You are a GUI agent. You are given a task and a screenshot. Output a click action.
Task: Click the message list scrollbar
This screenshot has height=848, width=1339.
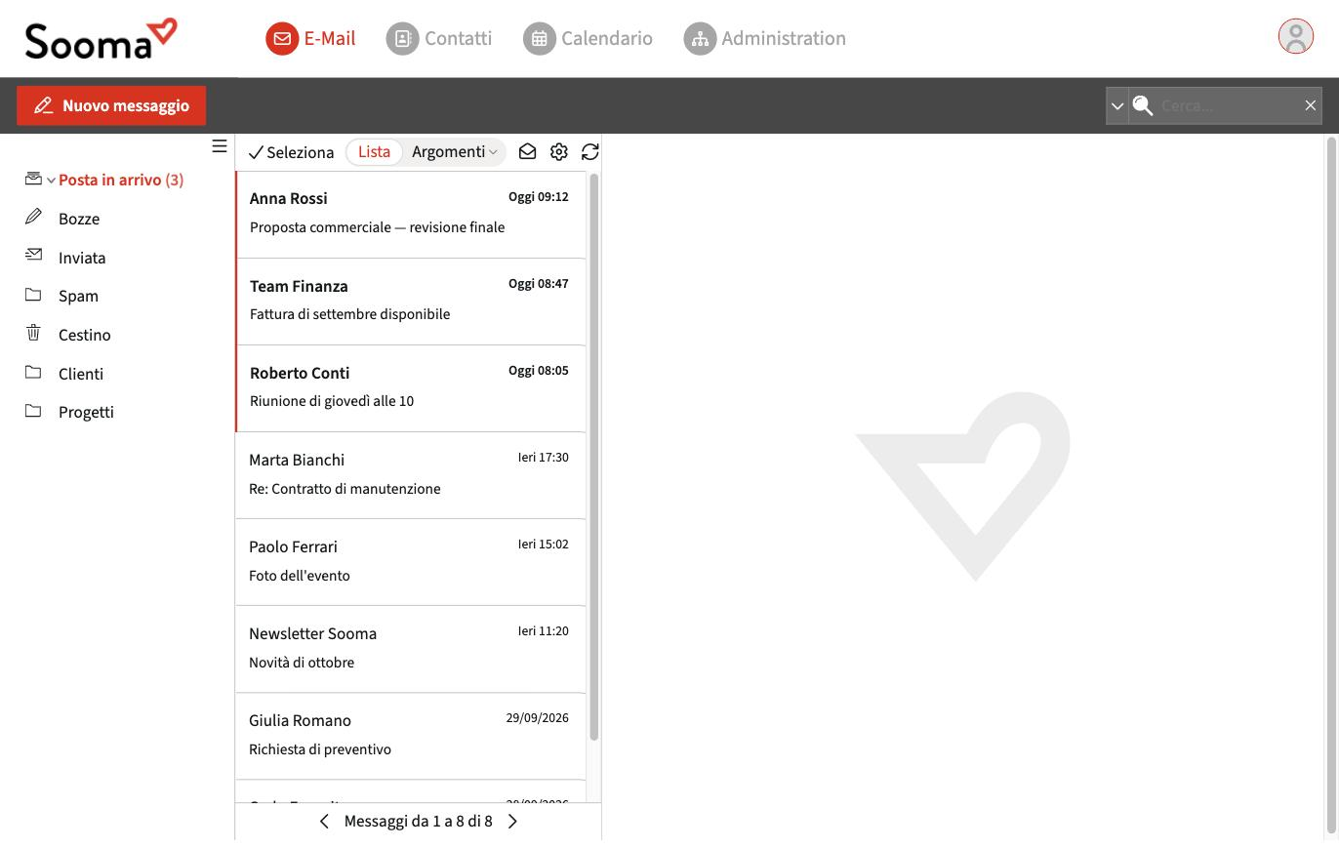[593, 457]
